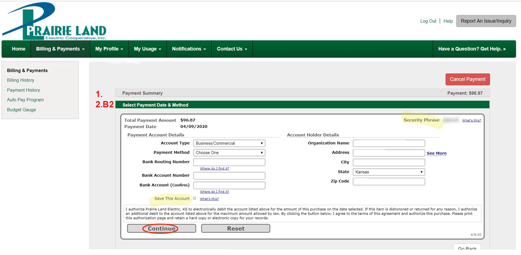The image size is (521, 255).
Task: Expand the Billing & Payments nav menu
Action: point(60,49)
